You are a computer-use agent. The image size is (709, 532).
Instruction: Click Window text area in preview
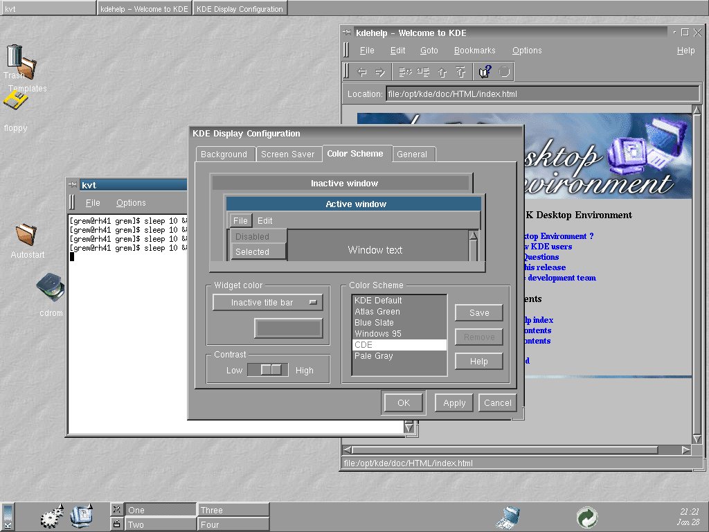pos(375,249)
